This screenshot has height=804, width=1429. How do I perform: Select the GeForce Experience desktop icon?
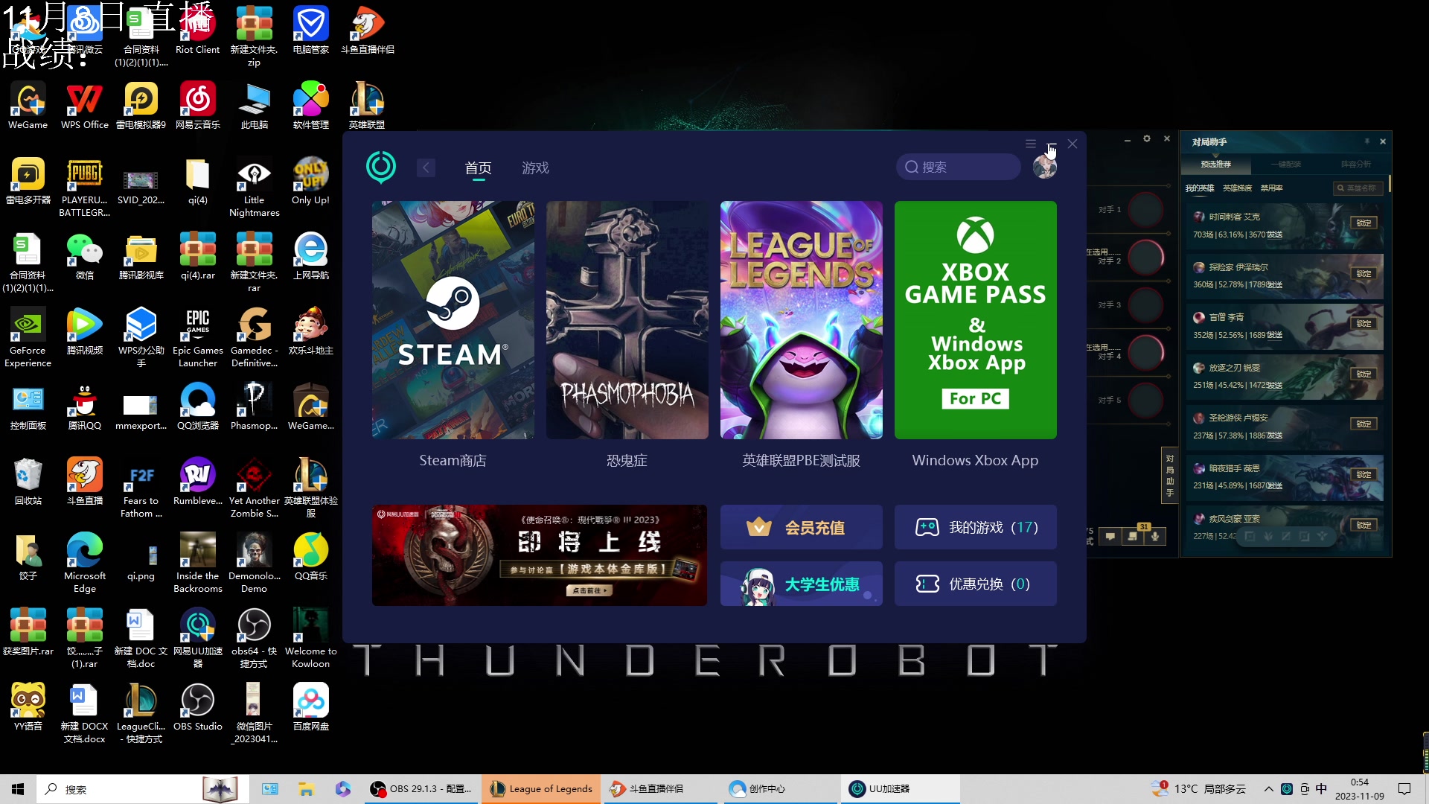click(28, 338)
